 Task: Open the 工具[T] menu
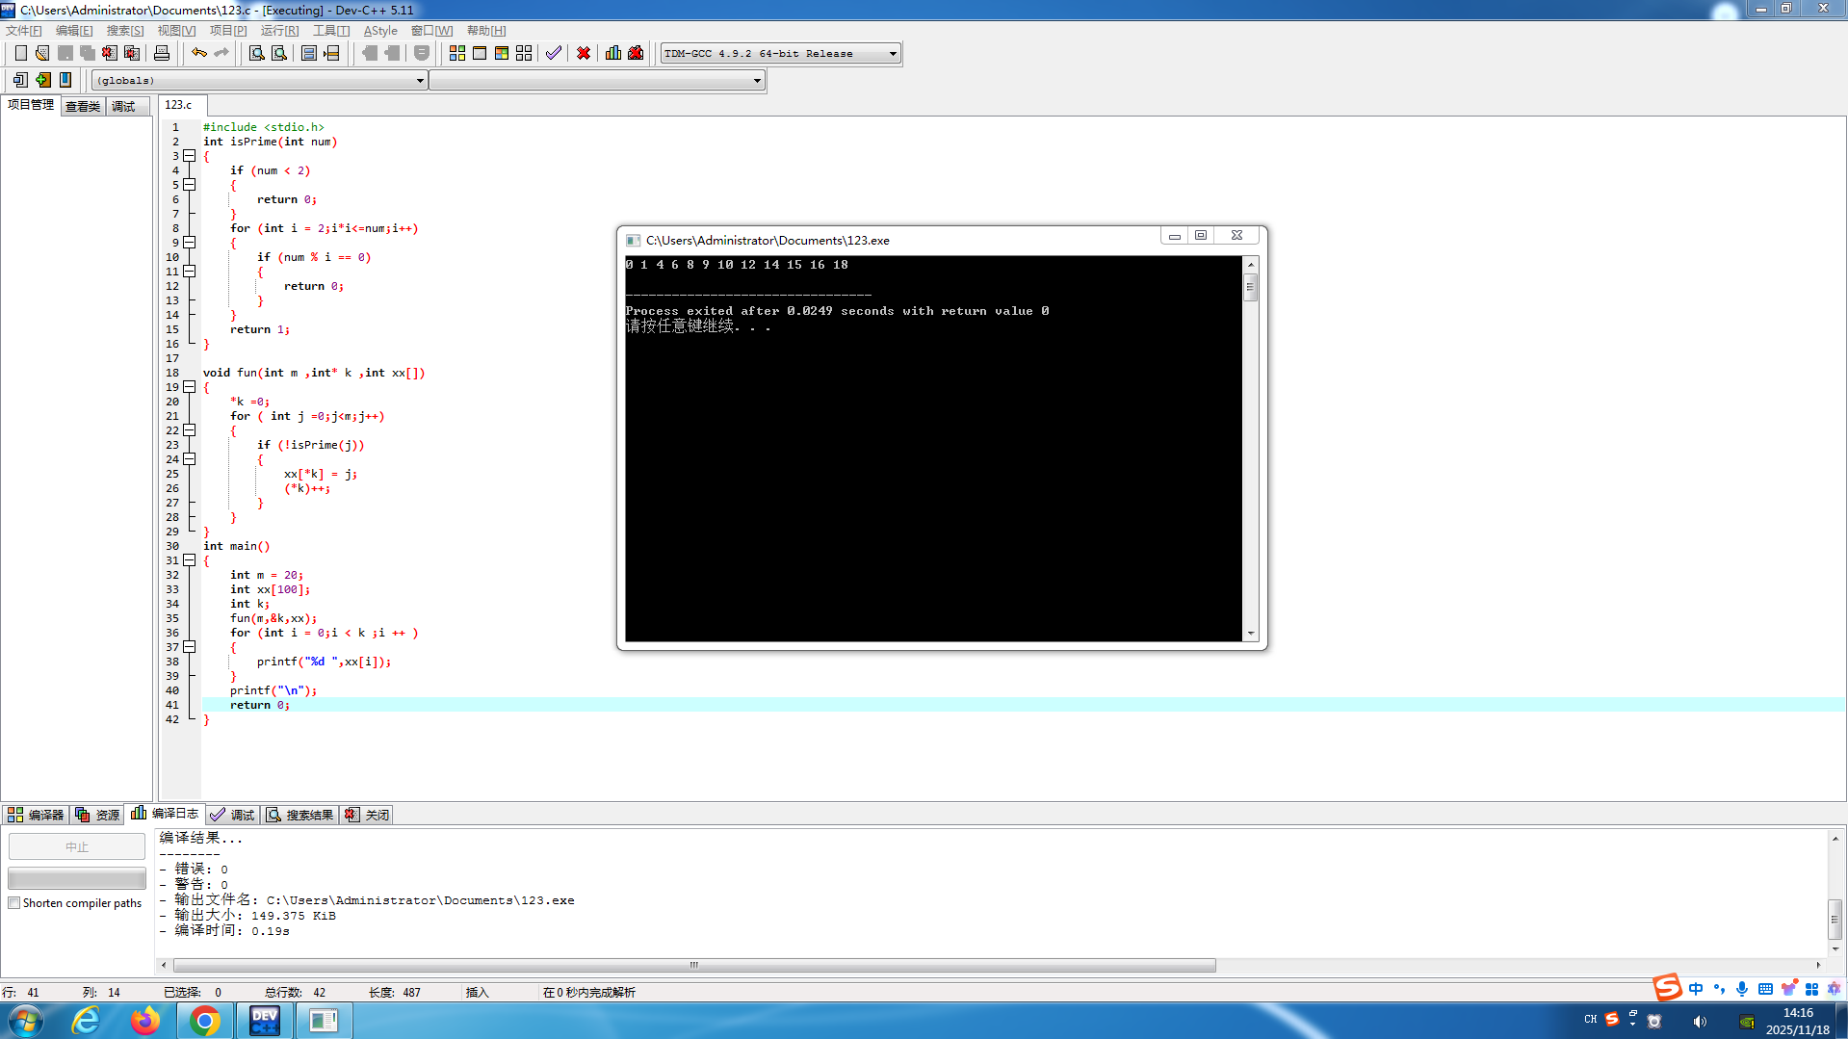(331, 31)
